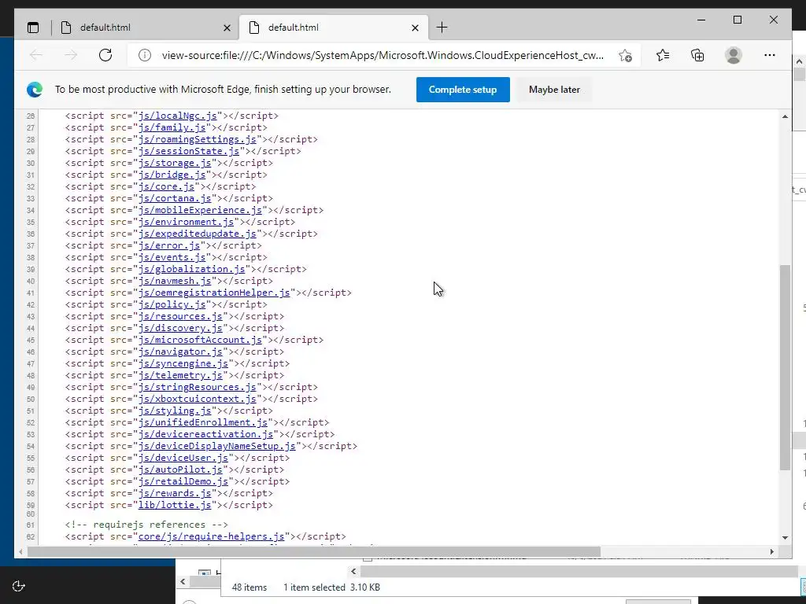Open the js/sessionState.js link

point(189,151)
